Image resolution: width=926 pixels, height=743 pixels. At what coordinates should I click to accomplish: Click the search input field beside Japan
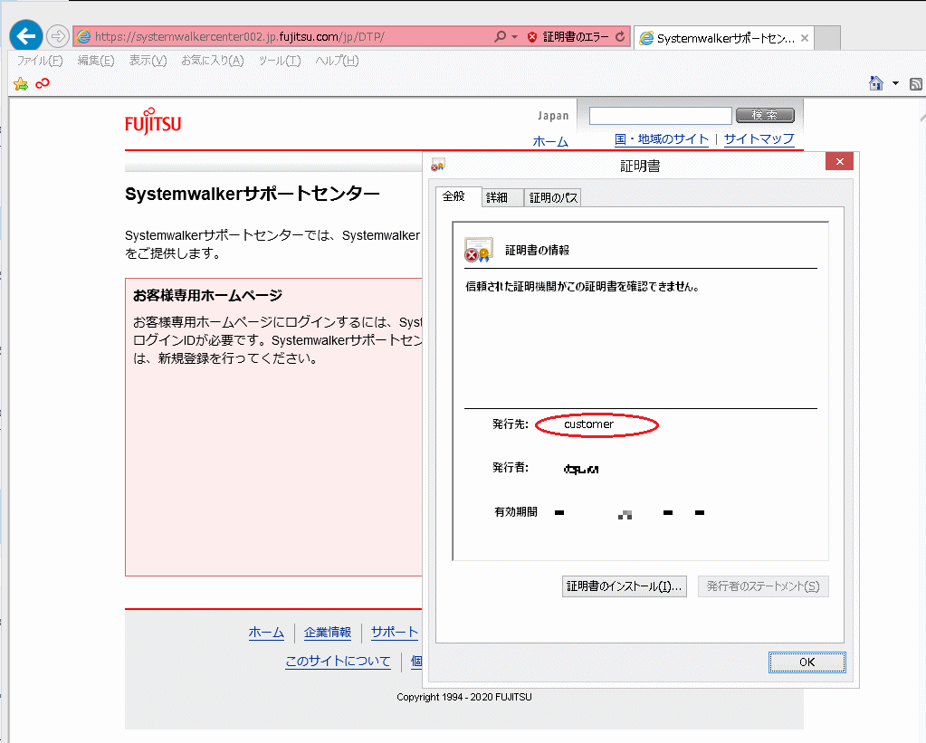[x=660, y=116]
